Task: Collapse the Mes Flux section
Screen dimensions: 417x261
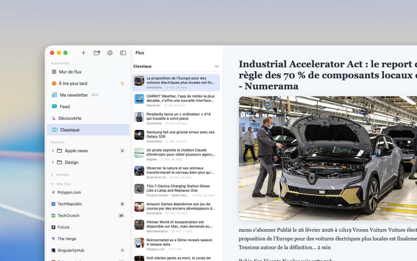Action: click(x=52, y=184)
